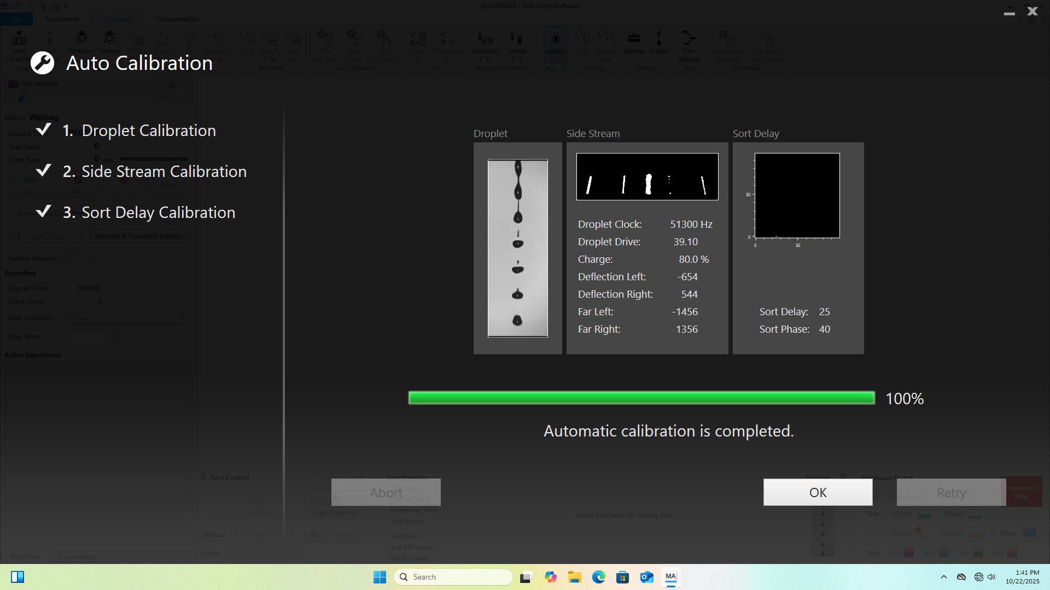Viewport: 1050px width, 590px height.
Task: Click the Retry button
Action: coord(951,493)
